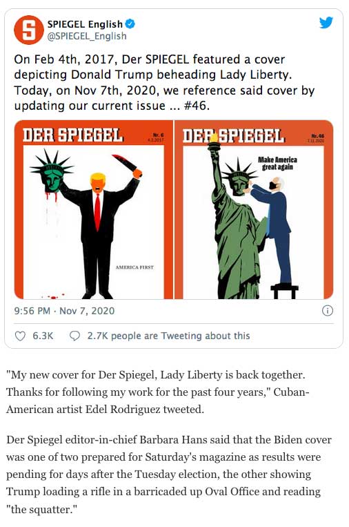Click the AMERICA FIRST caption on left cover
Image resolution: width=349 pixels, height=527 pixels.
pyautogui.click(x=134, y=267)
